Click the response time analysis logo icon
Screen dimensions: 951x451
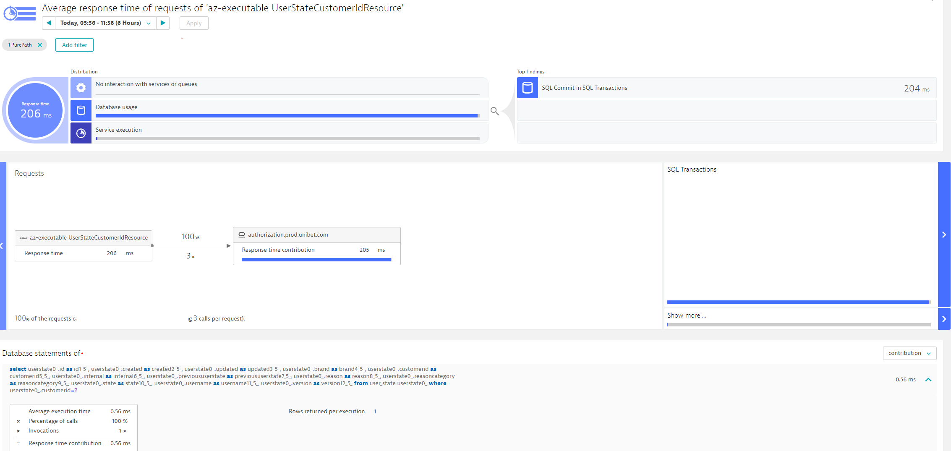19,13
